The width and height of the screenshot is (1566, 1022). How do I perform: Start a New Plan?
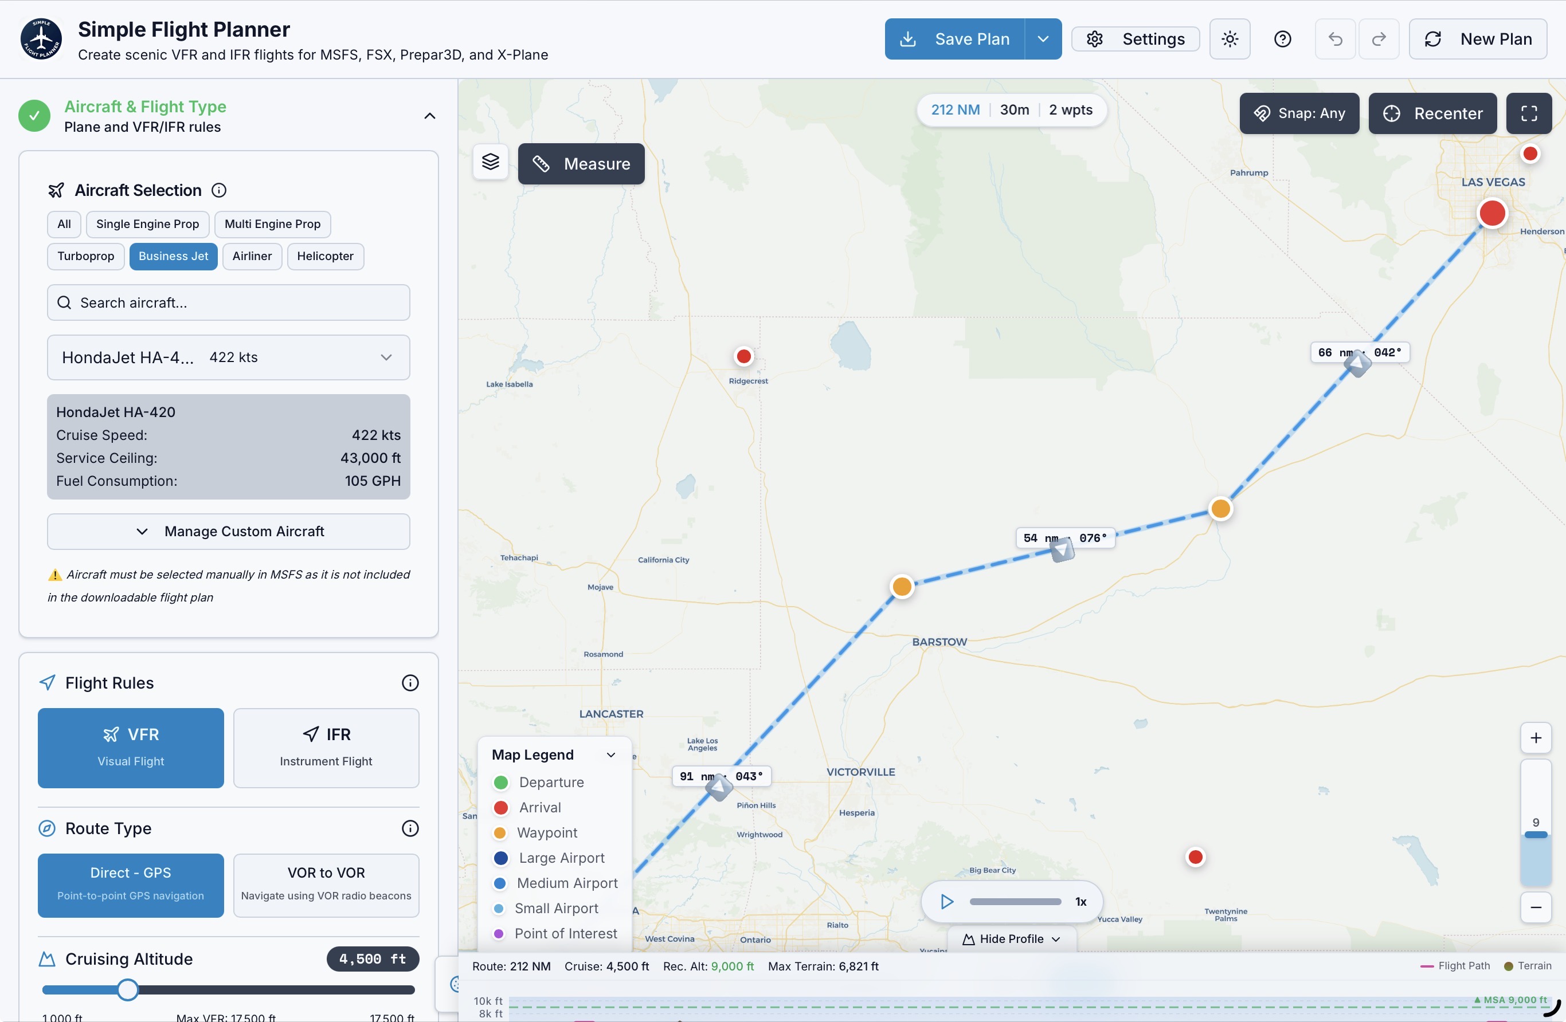point(1478,39)
